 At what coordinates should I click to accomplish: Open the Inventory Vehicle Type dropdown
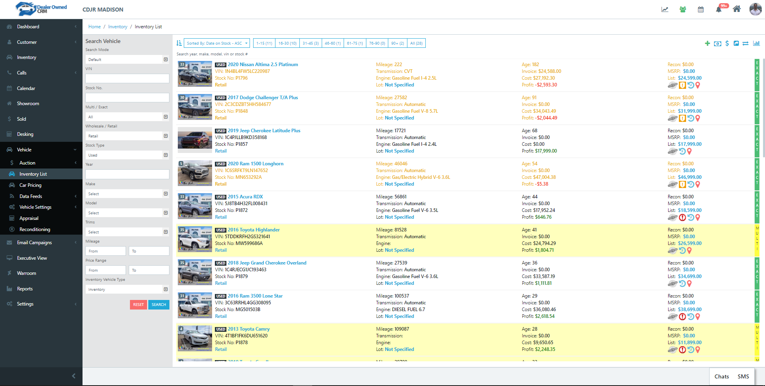click(x=127, y=290)
